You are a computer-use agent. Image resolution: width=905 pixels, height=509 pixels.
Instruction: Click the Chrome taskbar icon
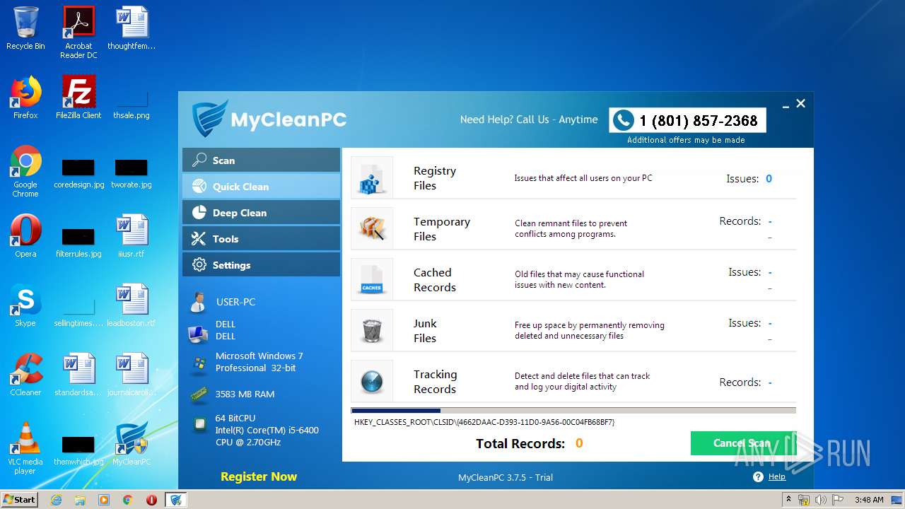click(x=127, y=500)
